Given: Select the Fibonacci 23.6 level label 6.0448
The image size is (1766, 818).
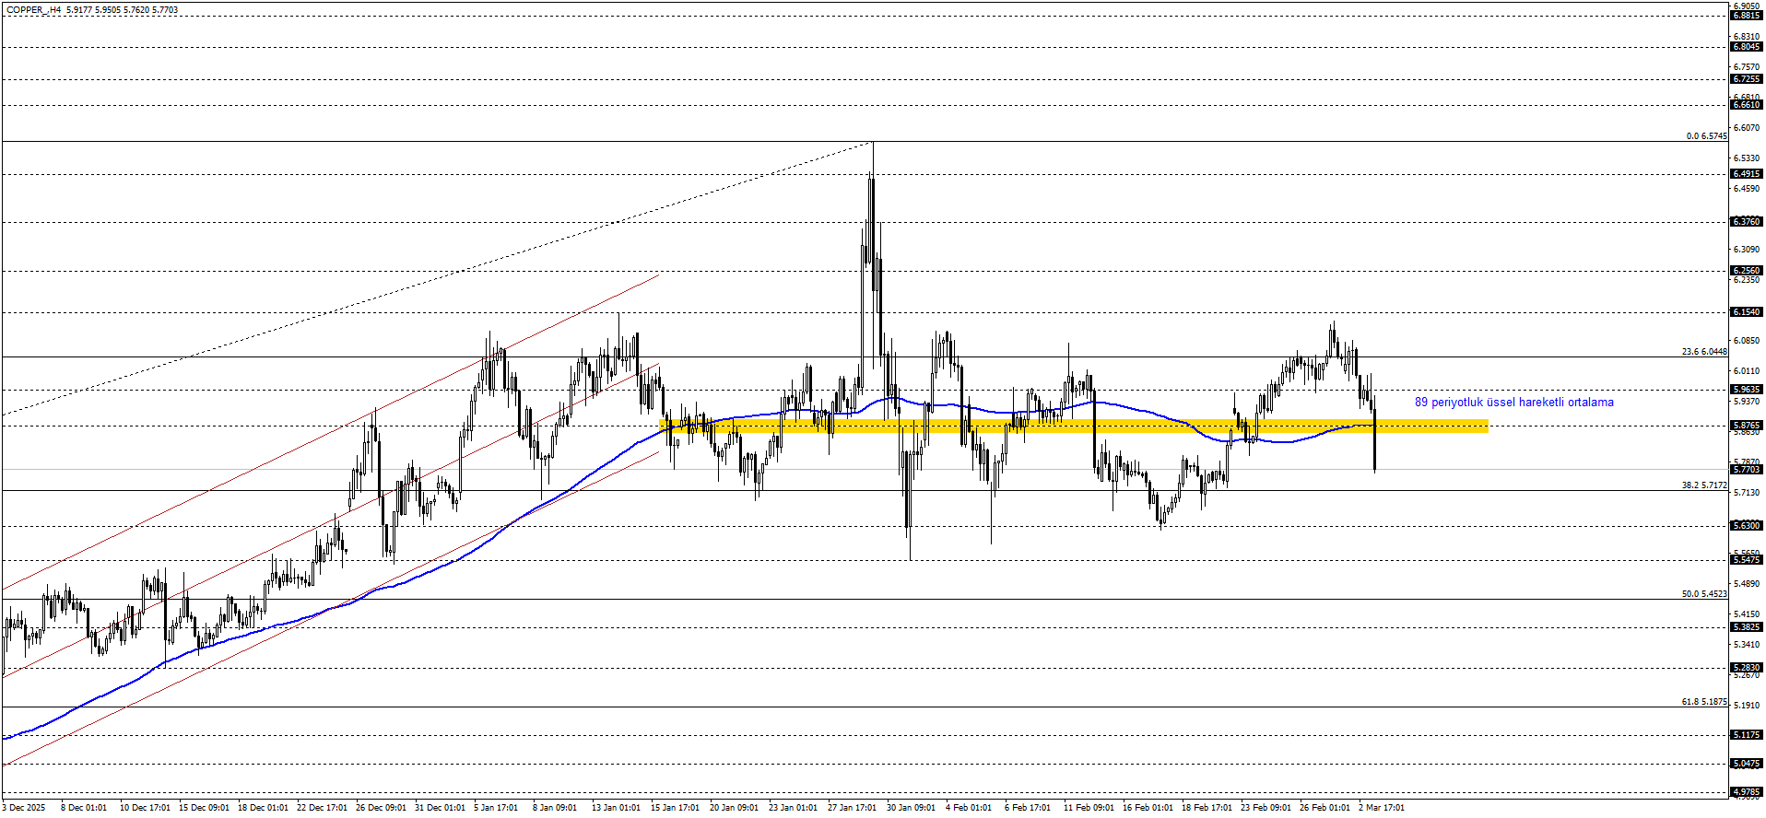Looking at the screenshot, I should click(x=1703, y=352).
